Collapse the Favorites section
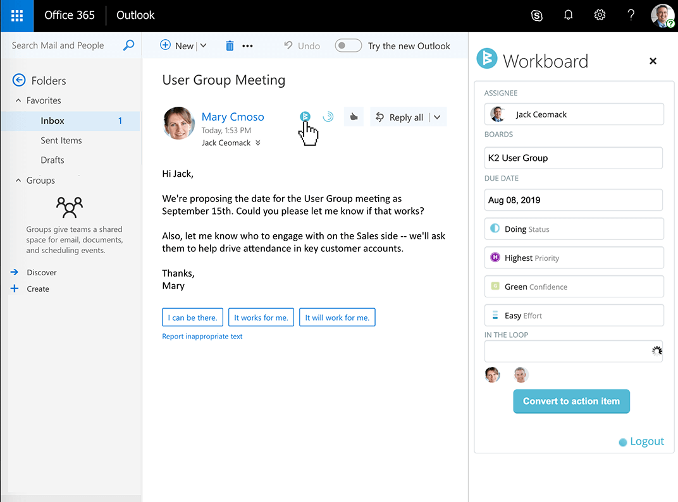 (18, 100)
